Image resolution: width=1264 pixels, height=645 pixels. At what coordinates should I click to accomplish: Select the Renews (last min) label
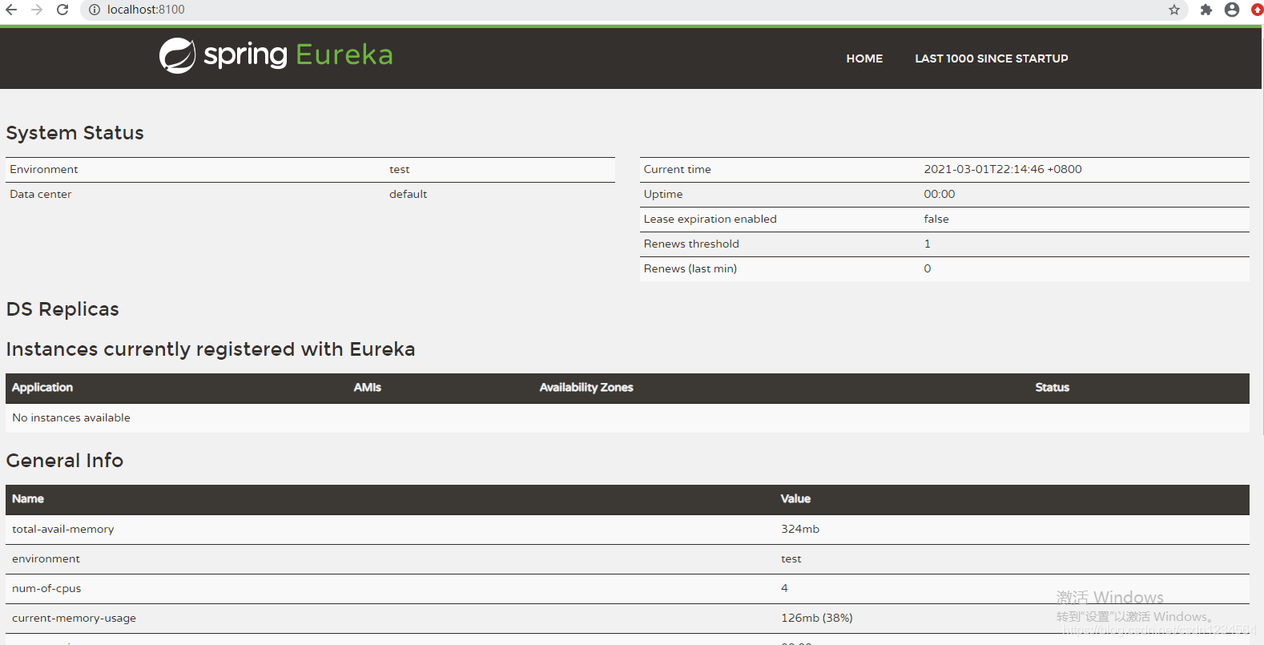[x=690, y=268]
